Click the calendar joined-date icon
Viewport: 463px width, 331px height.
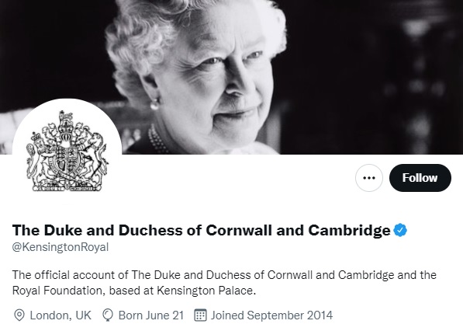(x=200, y=315)
